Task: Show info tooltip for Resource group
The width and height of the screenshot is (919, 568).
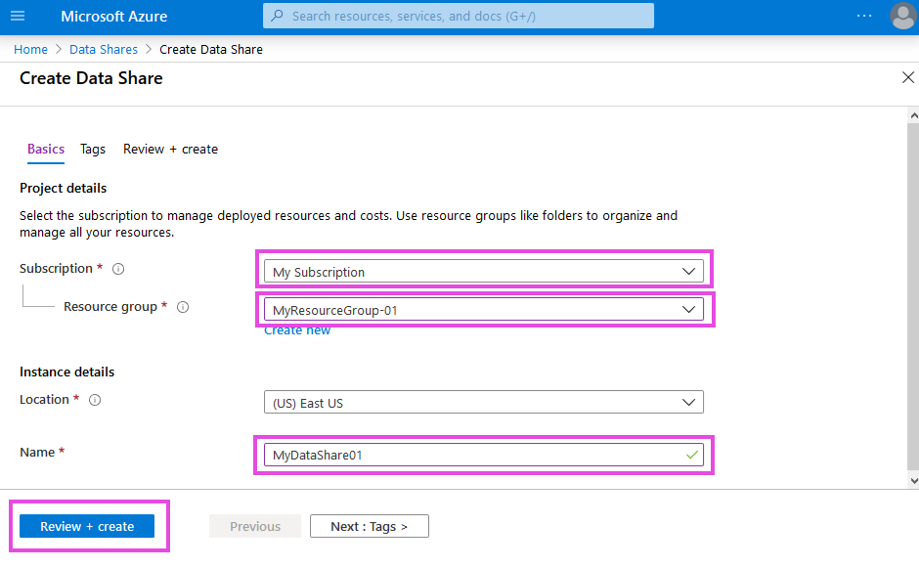Action: 183,307
